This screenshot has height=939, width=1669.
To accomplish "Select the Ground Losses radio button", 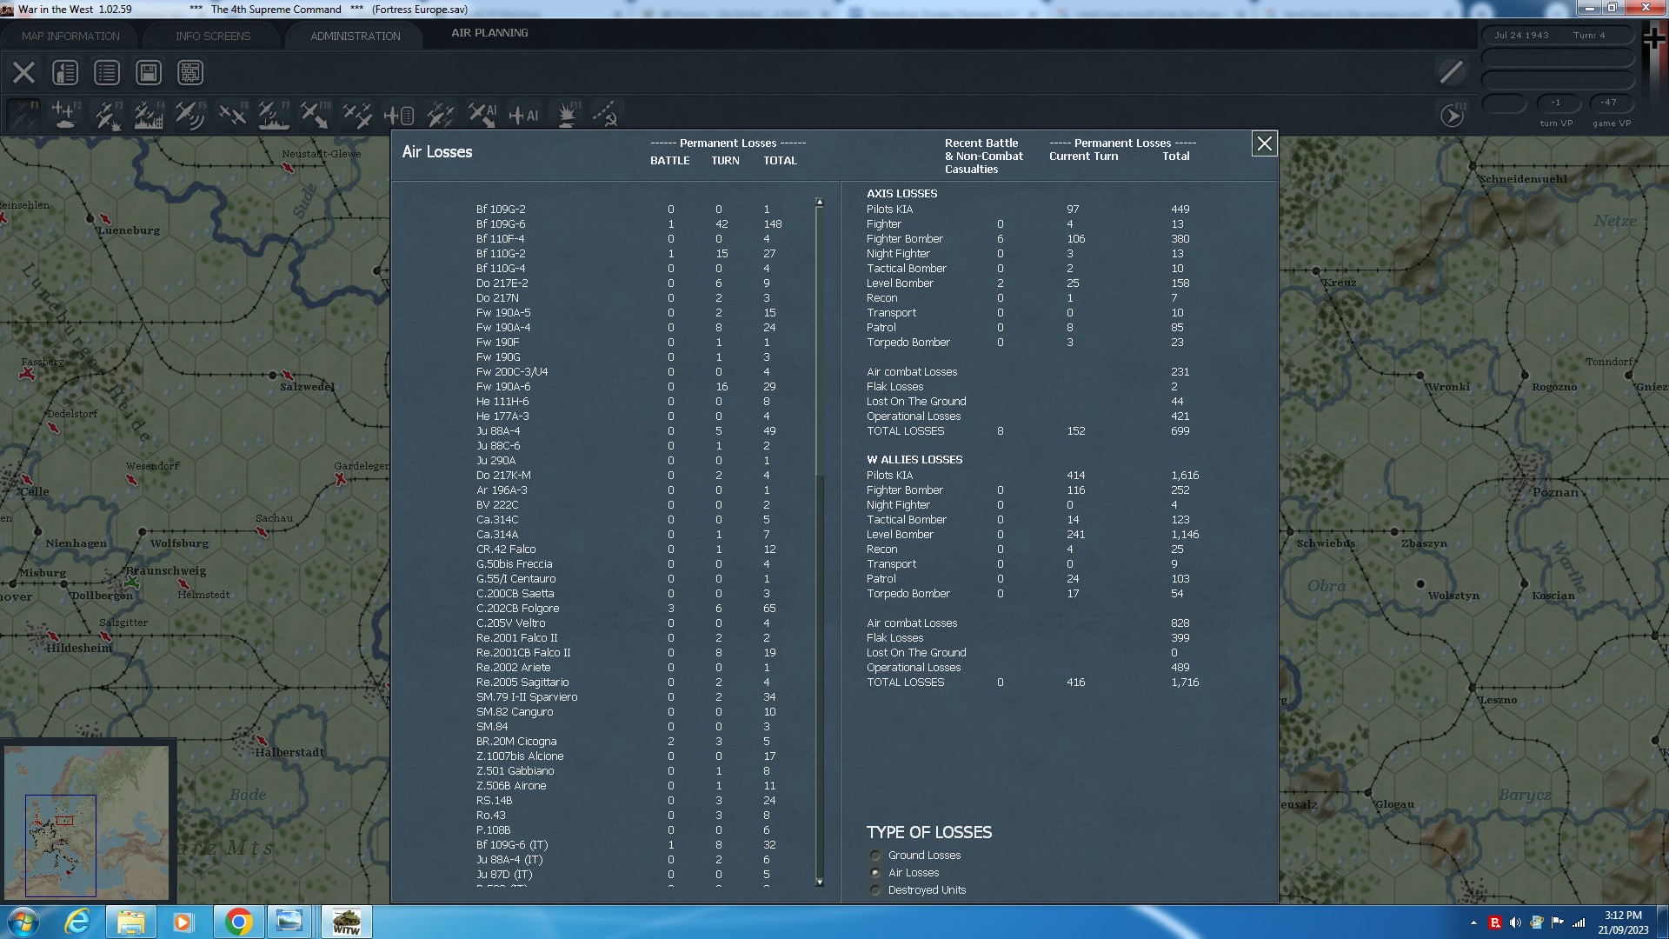I will pos(874,856).
